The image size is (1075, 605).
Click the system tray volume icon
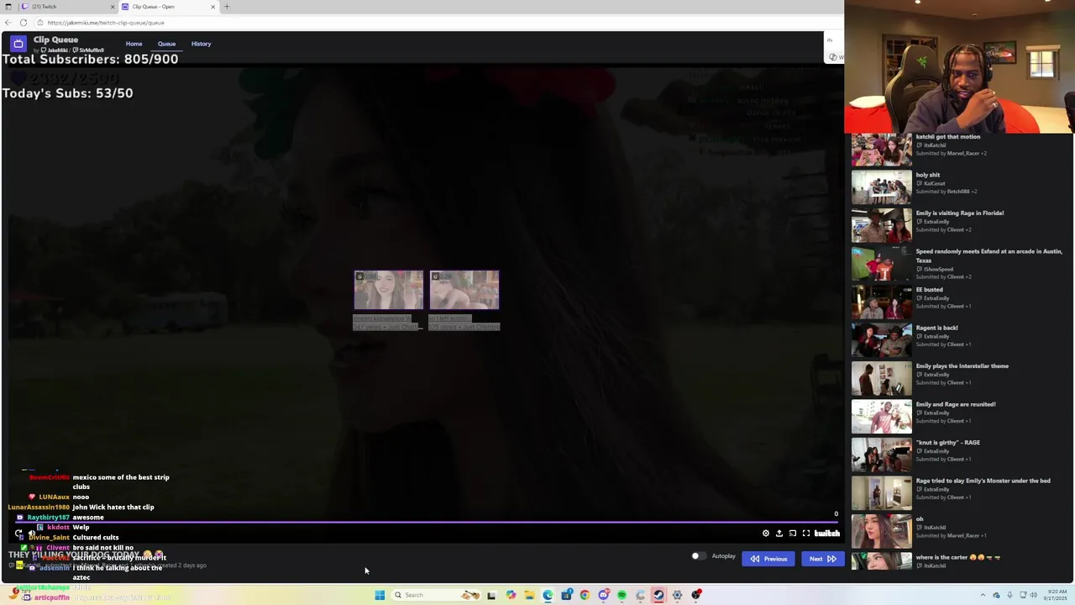[1033, 595]
